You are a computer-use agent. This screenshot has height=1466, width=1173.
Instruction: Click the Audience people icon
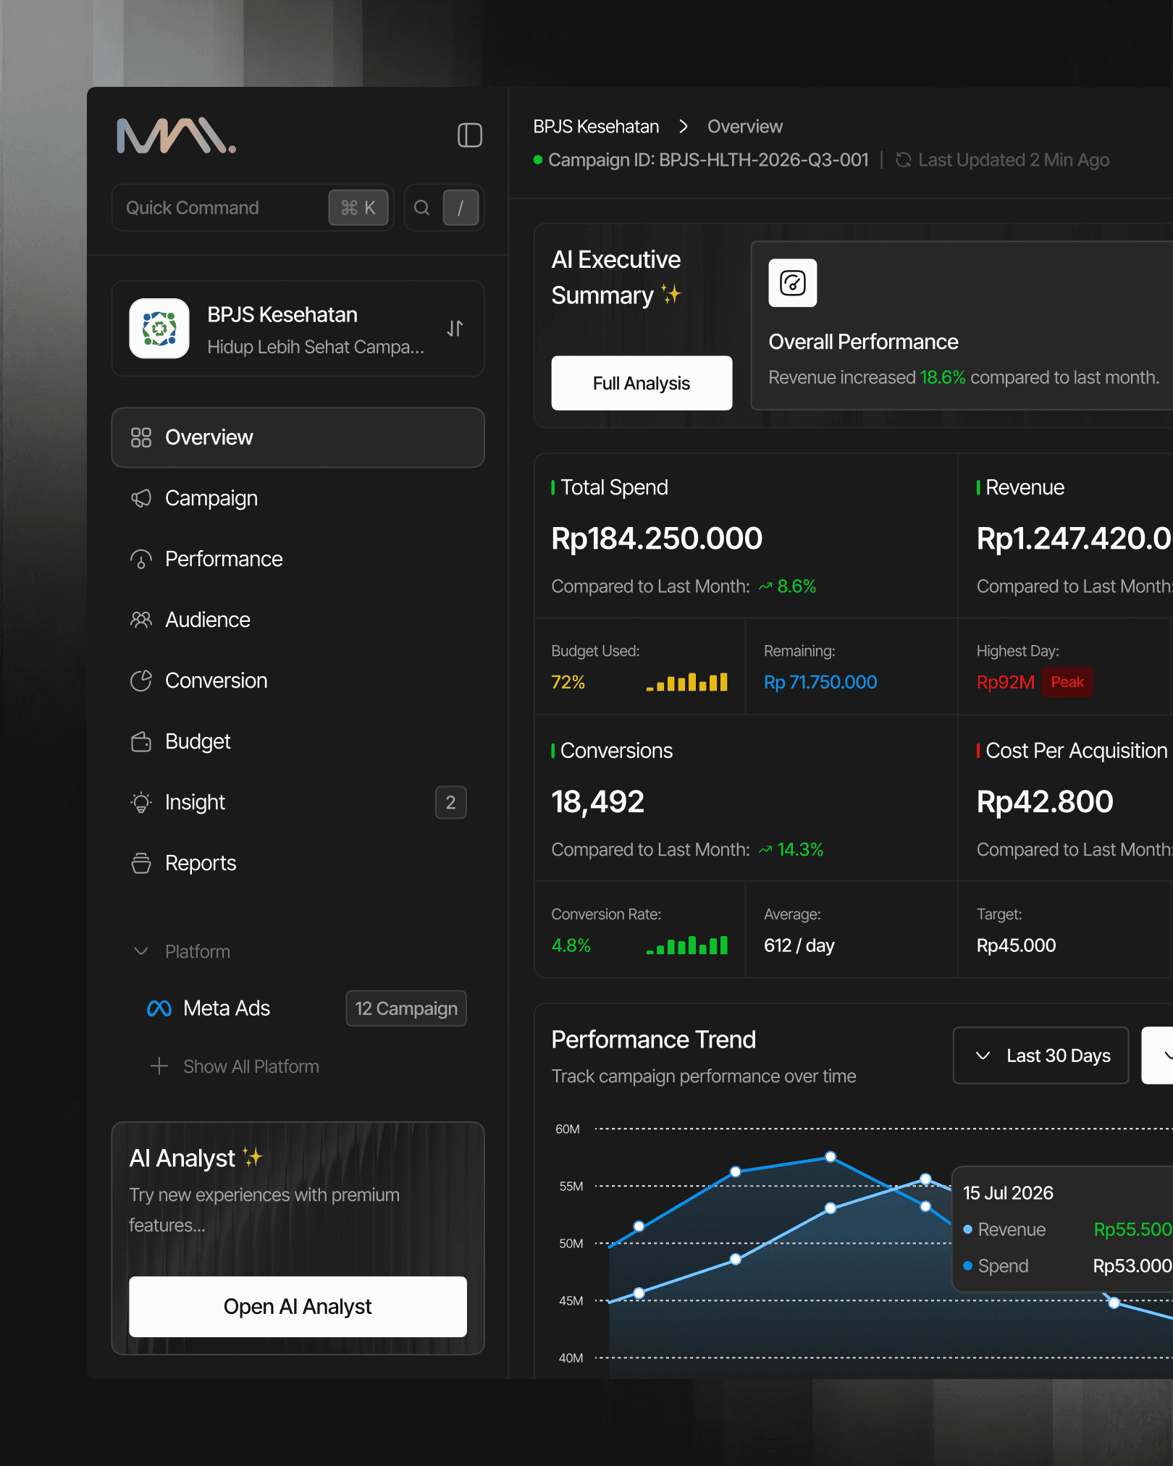141,620
